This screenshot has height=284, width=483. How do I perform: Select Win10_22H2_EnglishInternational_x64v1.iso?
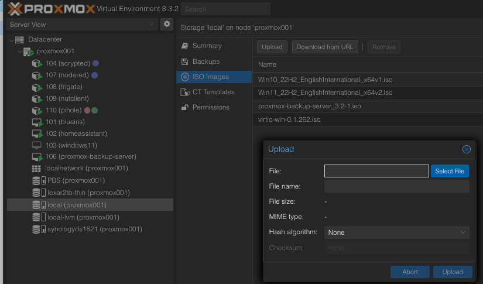point(368,80)
